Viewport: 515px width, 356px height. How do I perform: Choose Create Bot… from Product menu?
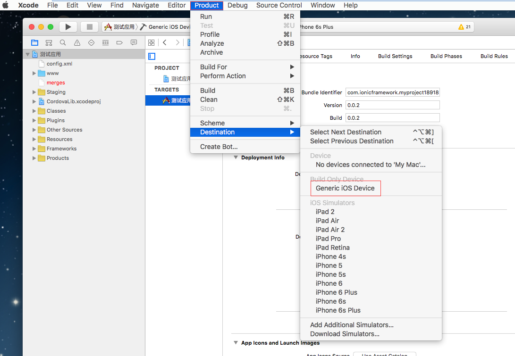[245, 147]
